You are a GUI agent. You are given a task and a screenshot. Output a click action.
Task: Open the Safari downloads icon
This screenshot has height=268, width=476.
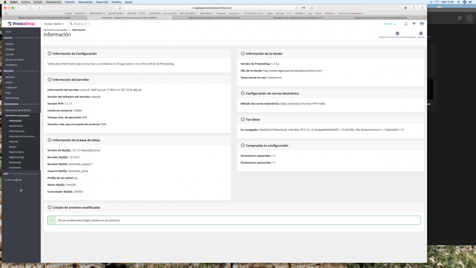point(405,8)
